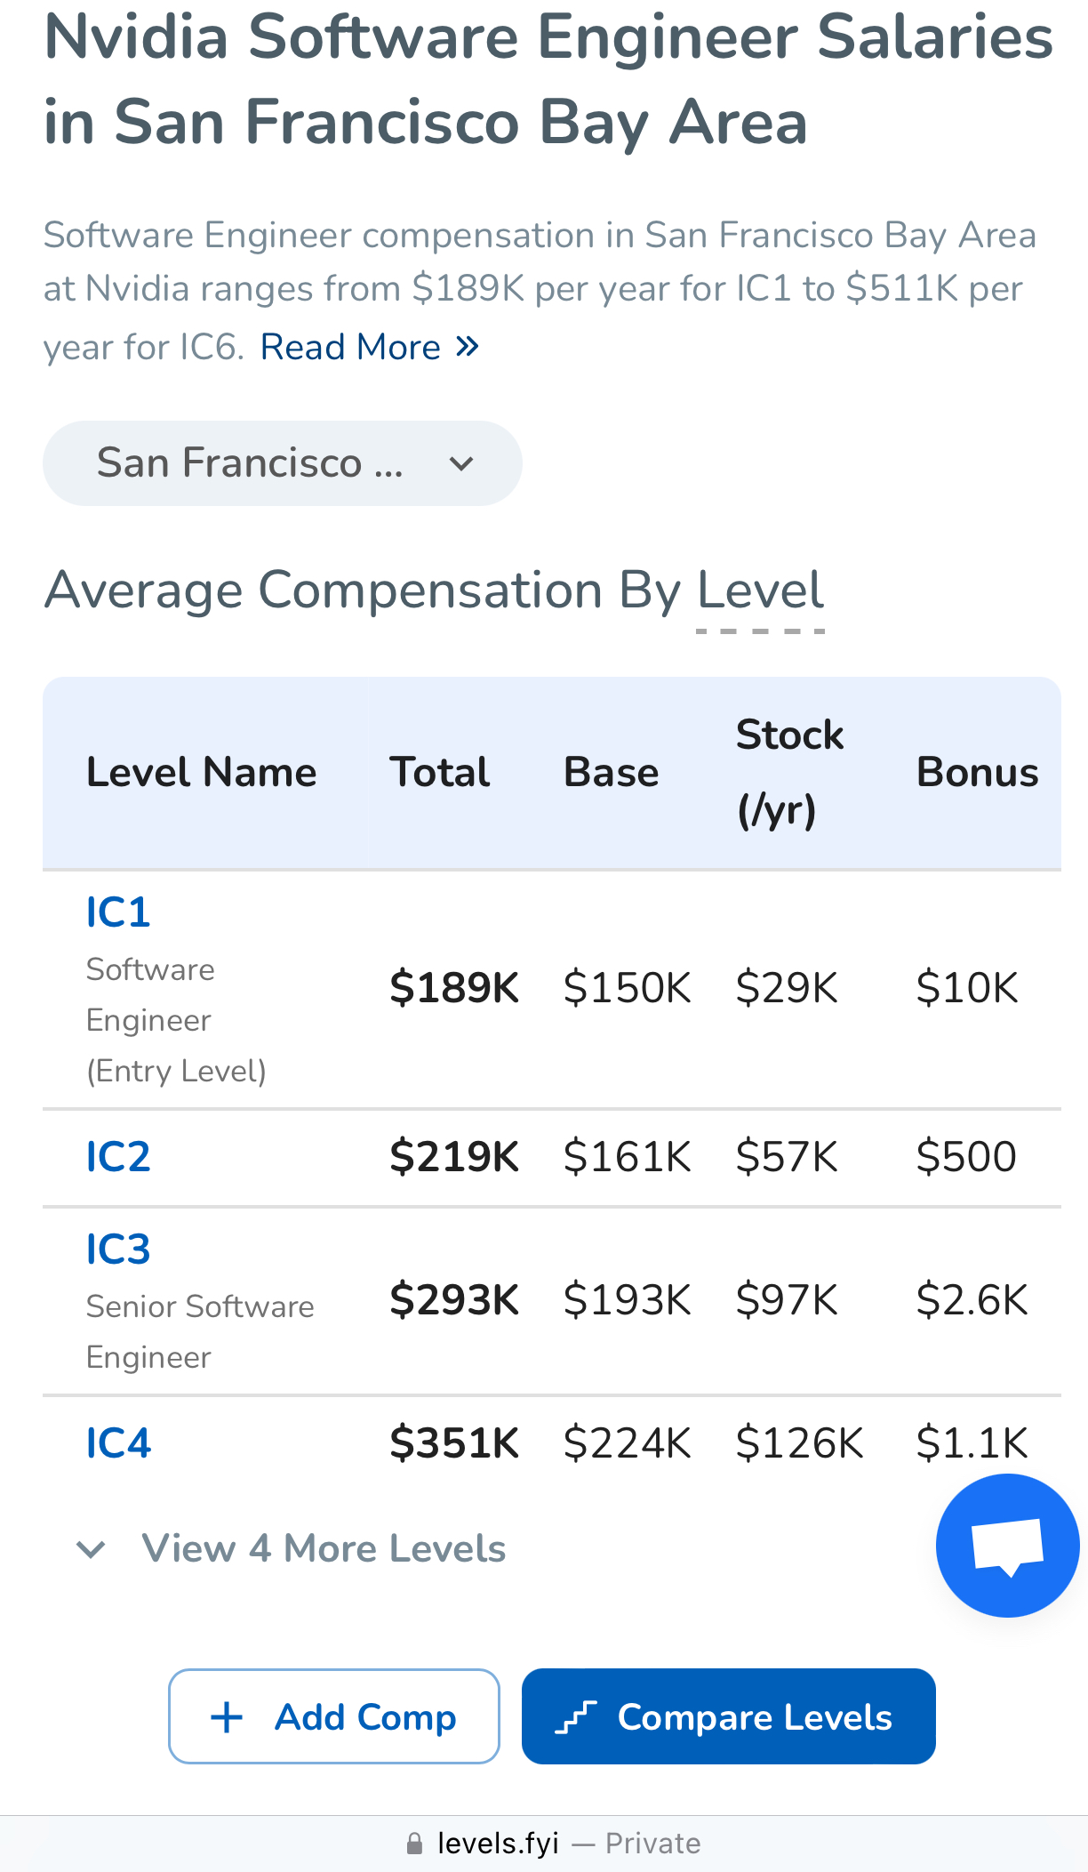Screen dimensions: 1088x1872
Task: Click the plus icon on Add Comp
Action: 227,1717
